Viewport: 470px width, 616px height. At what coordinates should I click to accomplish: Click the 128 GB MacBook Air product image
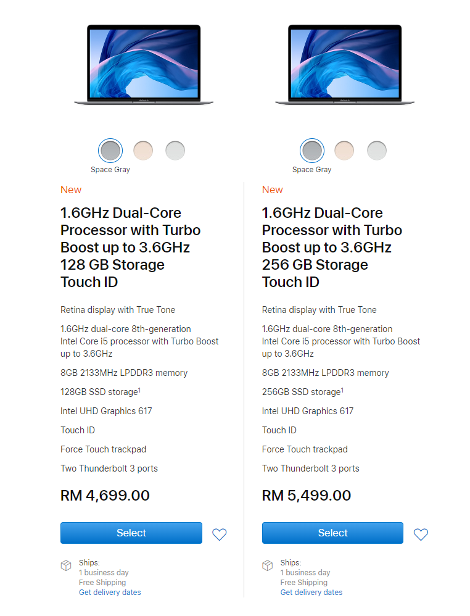click(x=144, y=65)
